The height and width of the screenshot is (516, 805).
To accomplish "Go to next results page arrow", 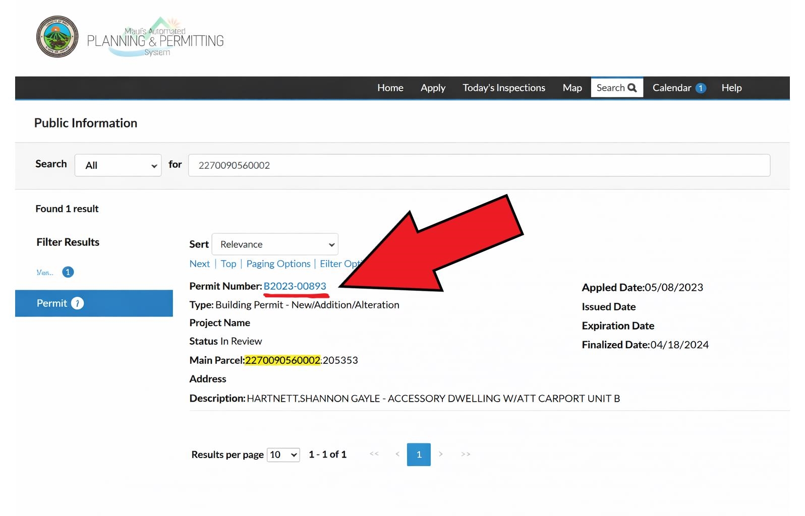I will tap(441, 454).
